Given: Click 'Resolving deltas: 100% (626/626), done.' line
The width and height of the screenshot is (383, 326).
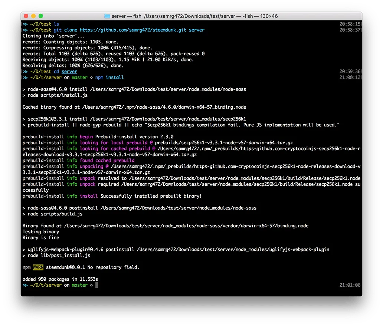Looking at the screenshot, I should [x=73, y=65].
